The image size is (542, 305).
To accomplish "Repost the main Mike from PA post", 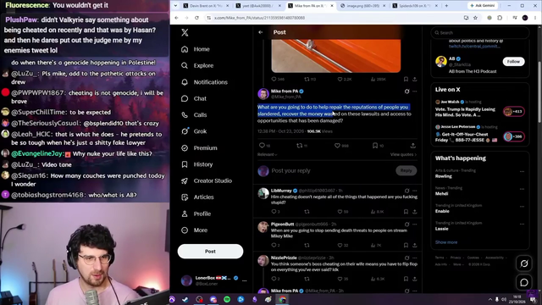I will 299,146.
